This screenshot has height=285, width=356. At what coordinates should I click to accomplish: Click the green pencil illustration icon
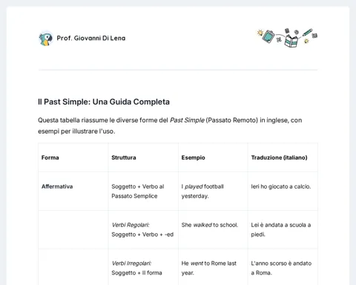click(x=307, y=33)
